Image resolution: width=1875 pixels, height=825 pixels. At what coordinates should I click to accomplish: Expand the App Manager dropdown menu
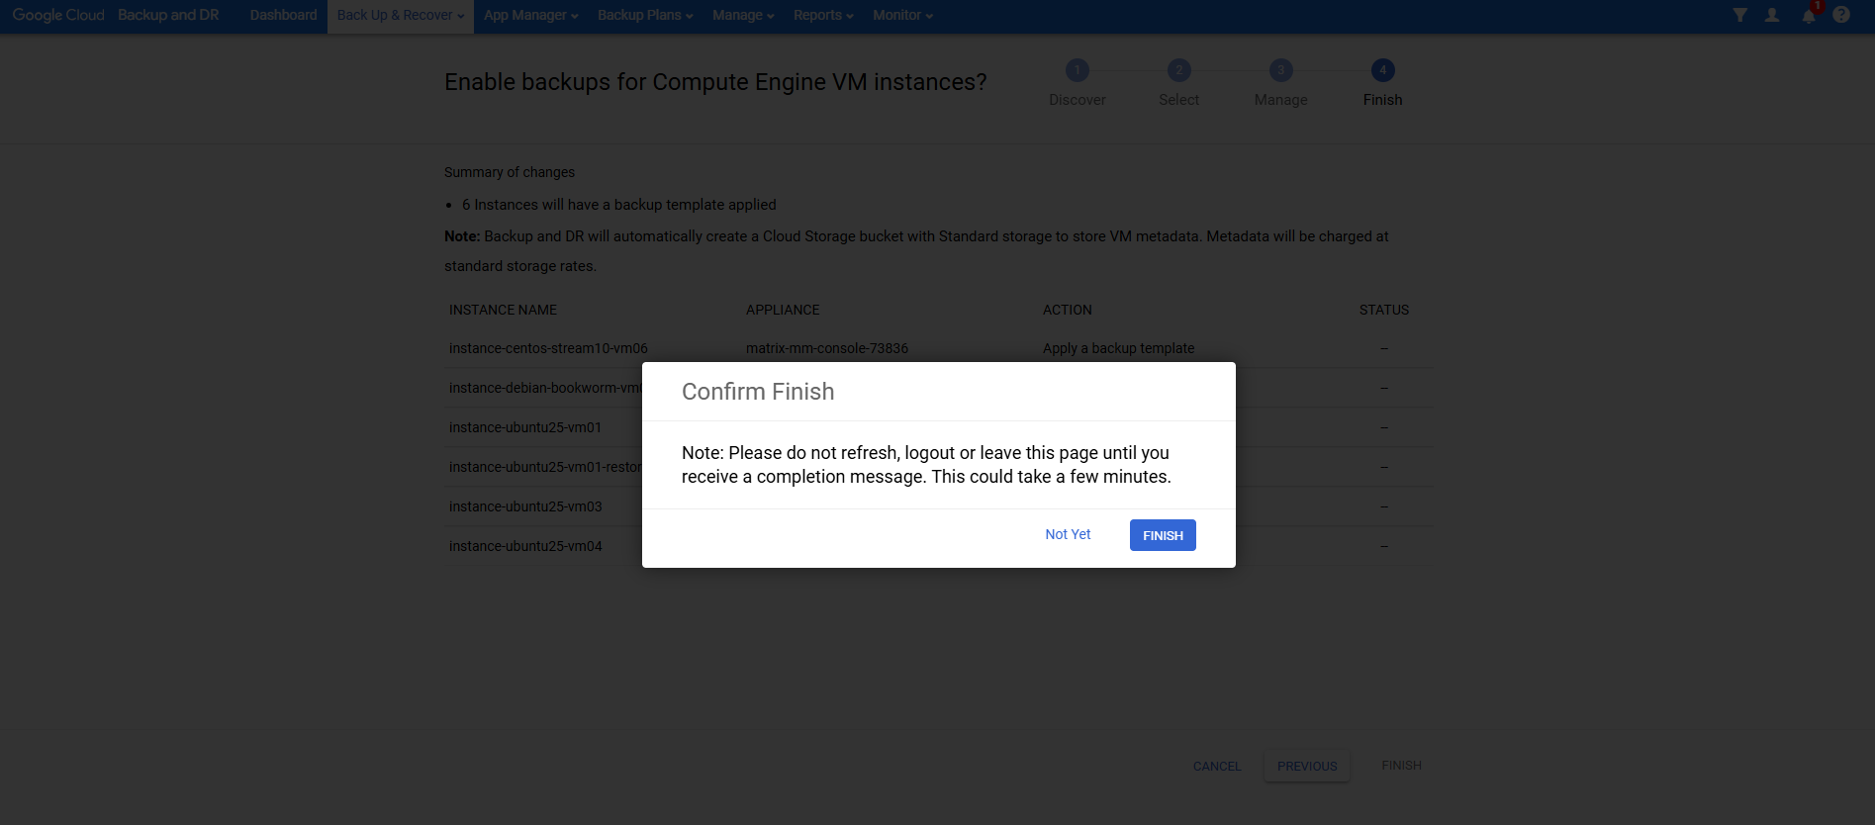530,16
